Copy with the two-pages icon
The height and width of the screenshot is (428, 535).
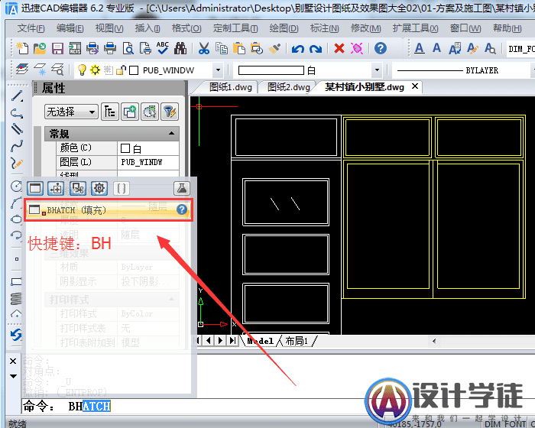point(222,48)
